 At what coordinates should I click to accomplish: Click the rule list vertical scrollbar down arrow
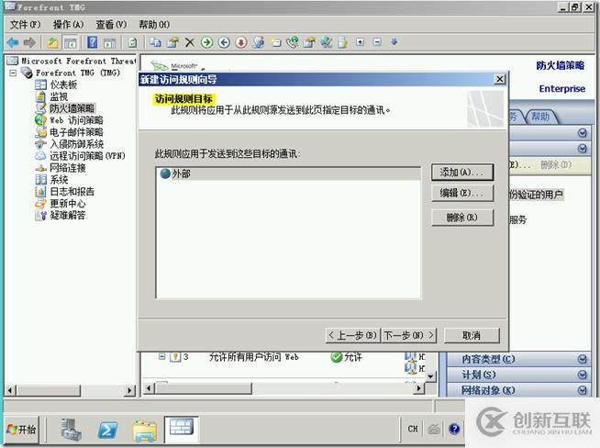coord(431,376)
